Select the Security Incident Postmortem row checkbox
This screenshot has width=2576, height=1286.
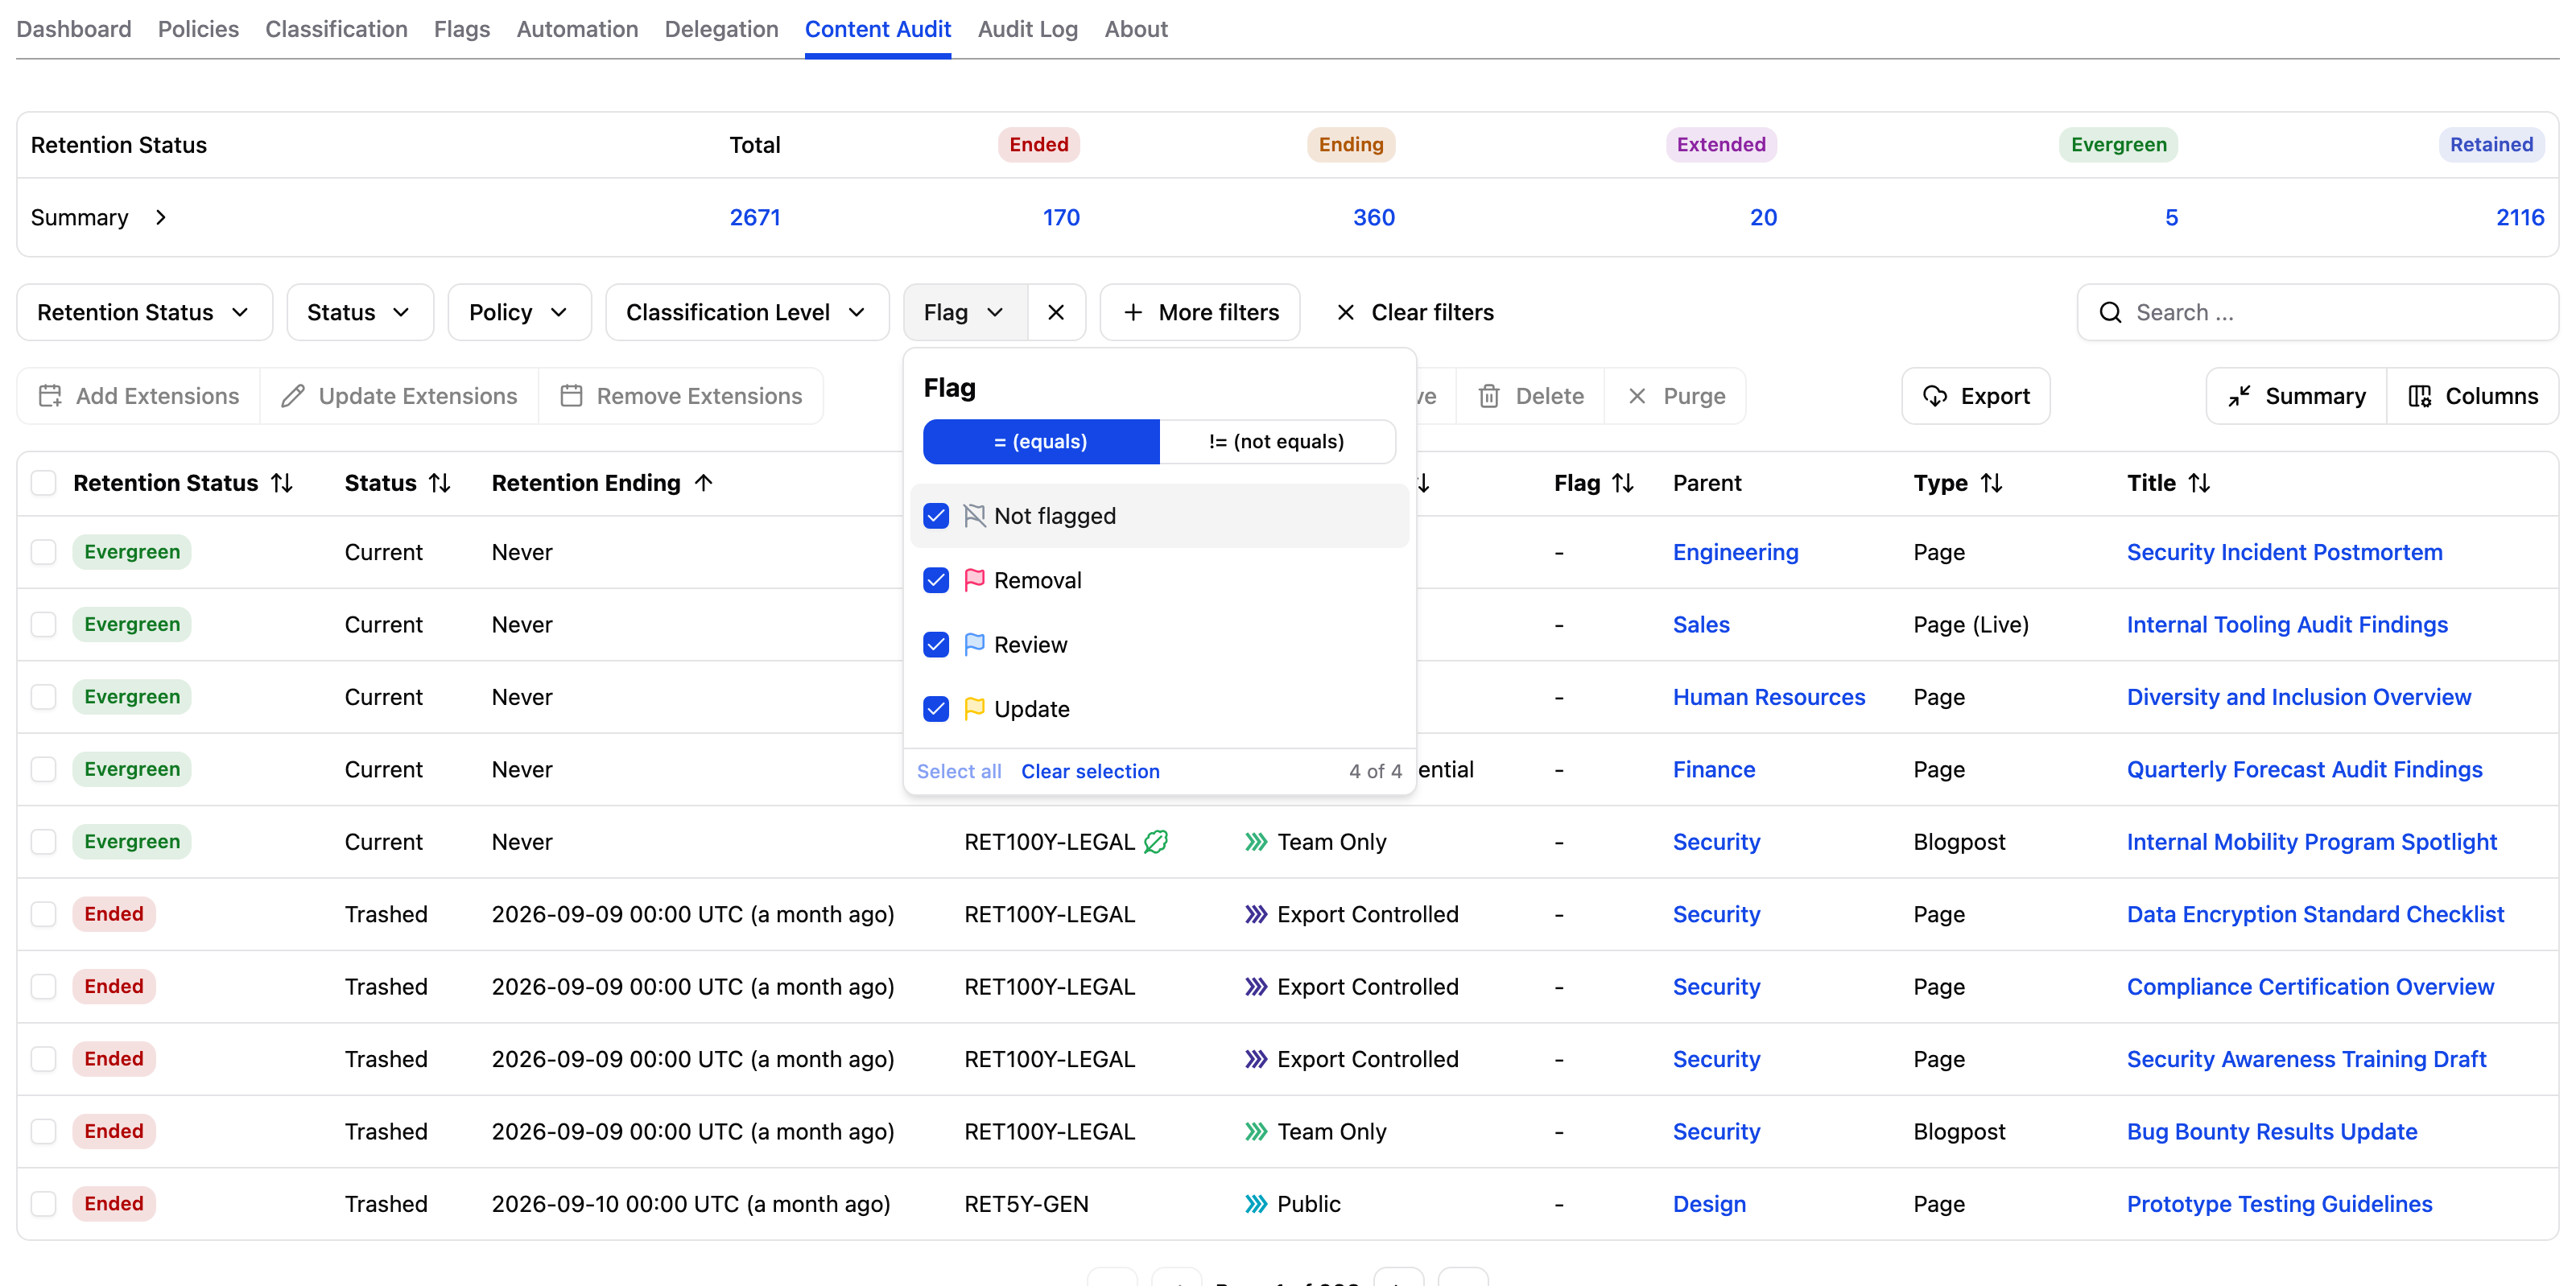(x=43, y=552)
